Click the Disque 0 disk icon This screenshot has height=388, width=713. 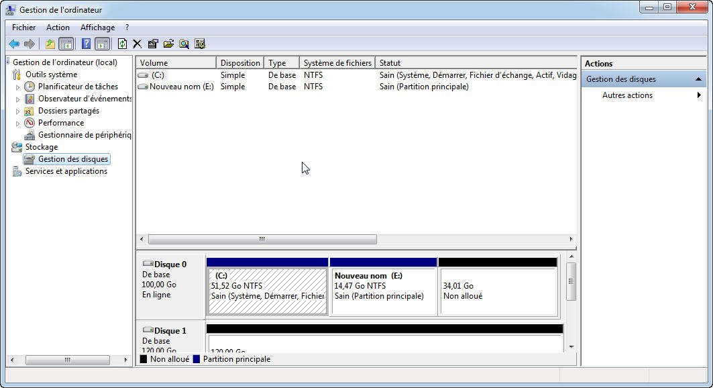[148, 263]
